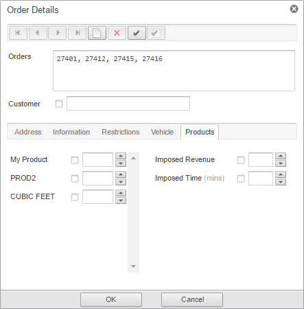
Task: Click the products list scrollbar down arrow
Action: tap(134, 266)
